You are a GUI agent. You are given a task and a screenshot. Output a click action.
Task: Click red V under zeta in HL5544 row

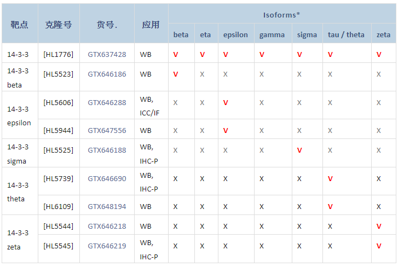coord(379,226)
